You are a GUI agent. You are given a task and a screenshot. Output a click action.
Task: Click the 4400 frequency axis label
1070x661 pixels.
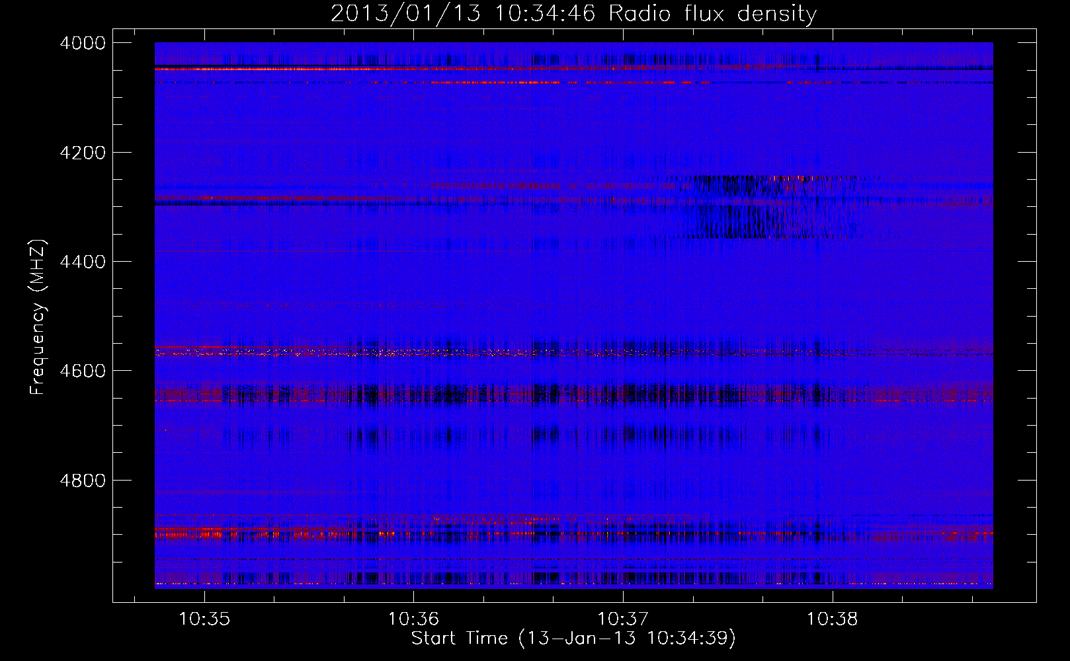[x=83, y=262]
